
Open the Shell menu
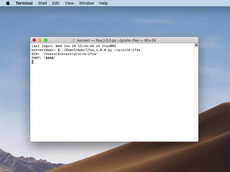(42, 3)
